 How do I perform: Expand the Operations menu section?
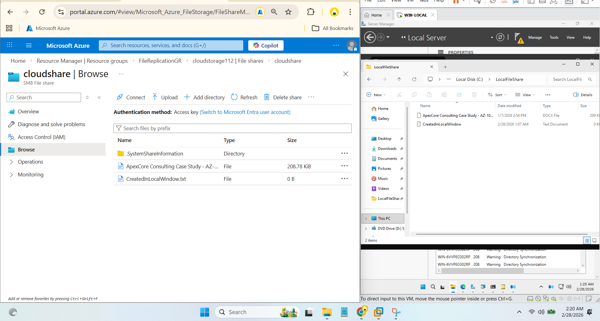(11, 162)
